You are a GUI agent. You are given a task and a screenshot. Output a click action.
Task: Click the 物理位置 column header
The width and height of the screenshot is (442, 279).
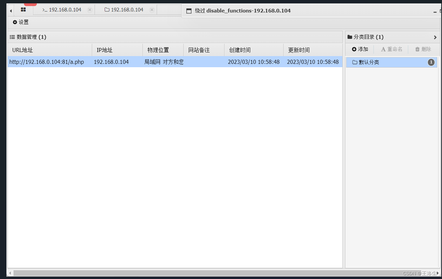coord(163,50)
